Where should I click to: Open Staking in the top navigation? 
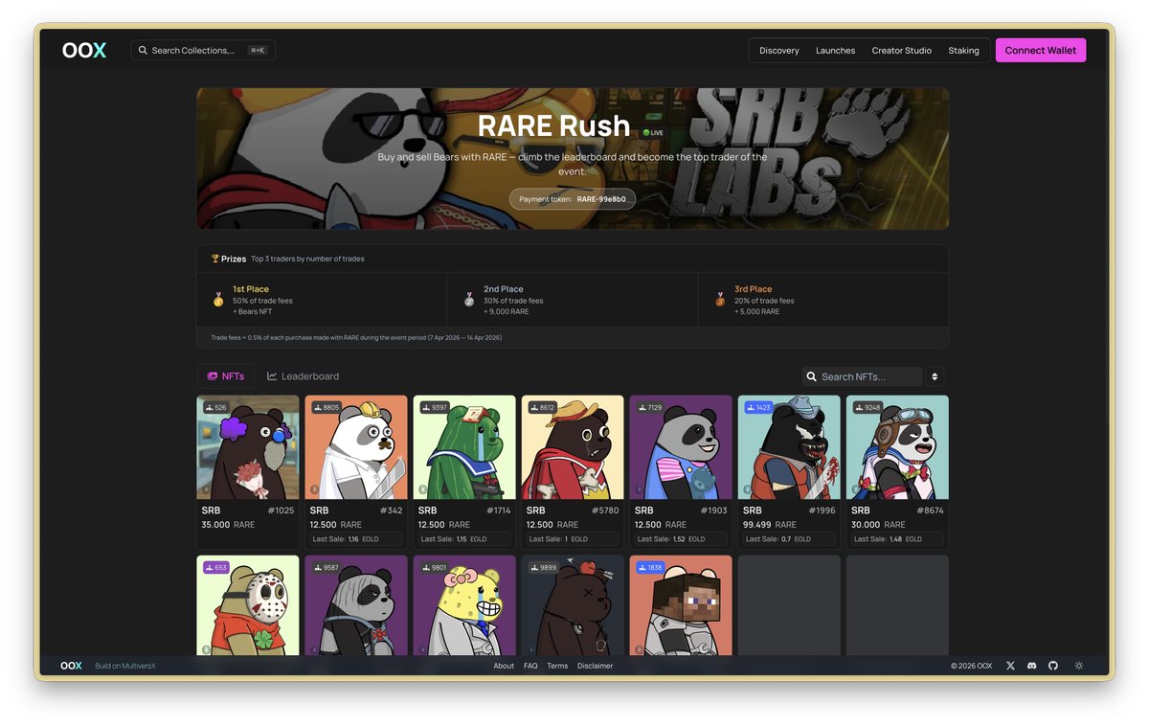(x=964, y=51)
